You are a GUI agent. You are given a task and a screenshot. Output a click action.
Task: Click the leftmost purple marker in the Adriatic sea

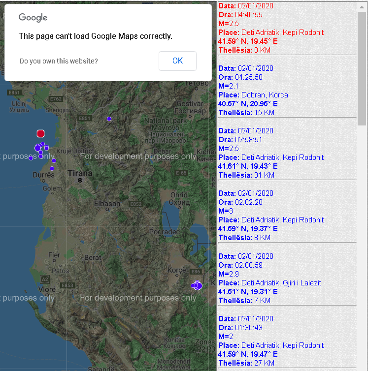point(31,158)
